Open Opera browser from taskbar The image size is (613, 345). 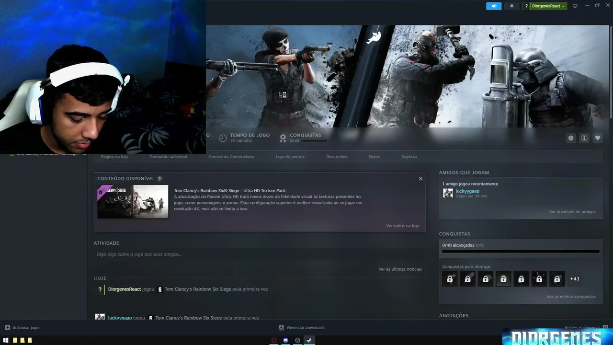274,340
